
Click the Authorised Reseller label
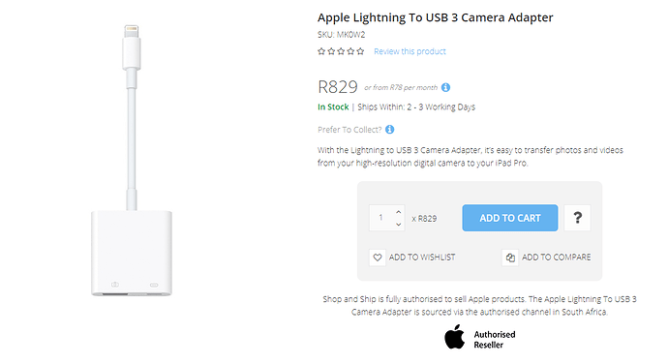[x=495, y=340]
